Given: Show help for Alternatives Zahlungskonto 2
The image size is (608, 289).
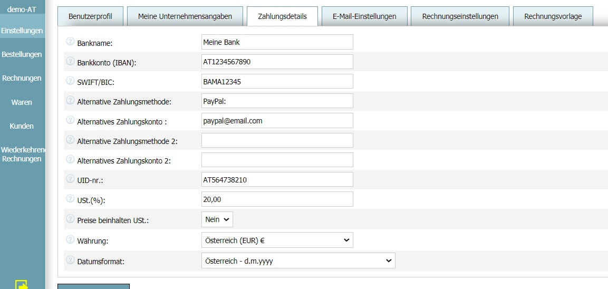Looking at the screenshot, I should pos(70,159).
